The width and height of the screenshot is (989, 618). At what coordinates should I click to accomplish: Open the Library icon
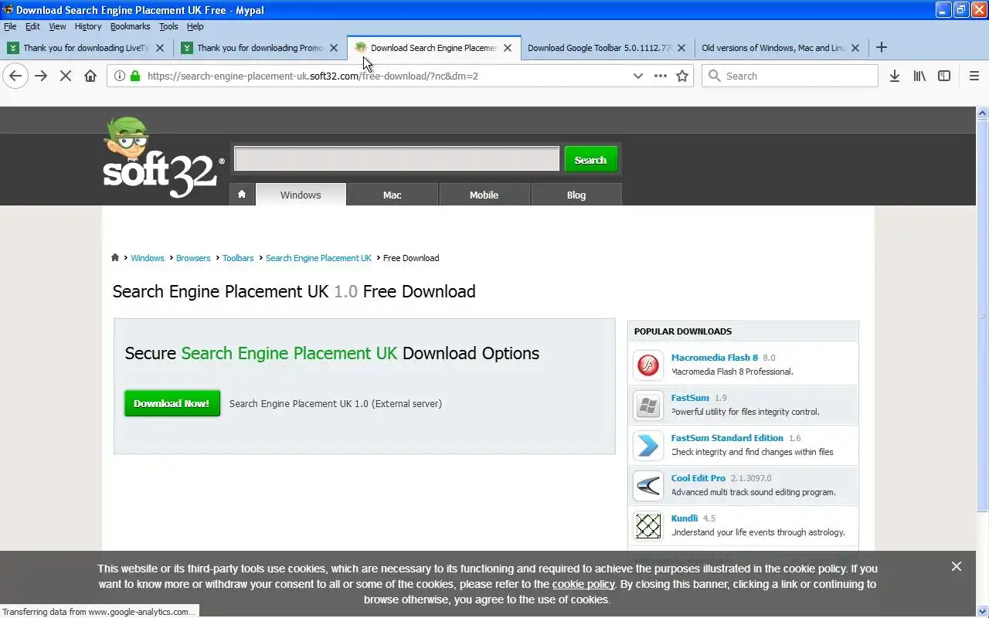(919, 76)
